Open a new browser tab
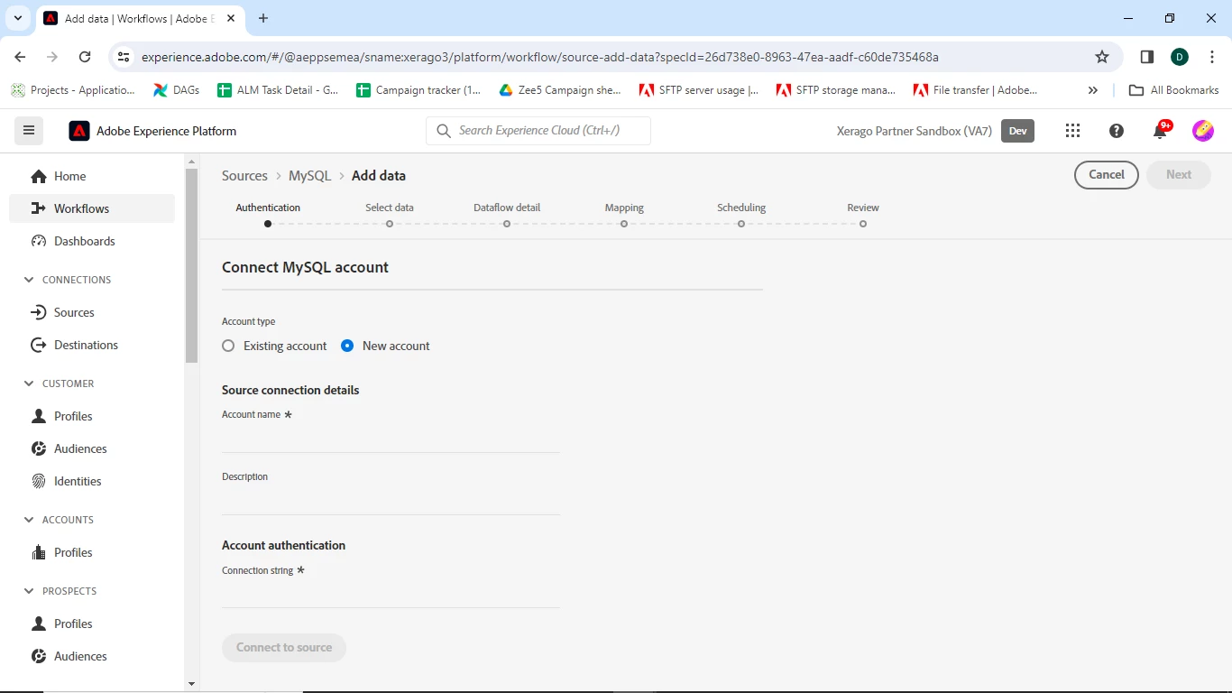This screenshot has height=693, width=1232. pos(263,18)
